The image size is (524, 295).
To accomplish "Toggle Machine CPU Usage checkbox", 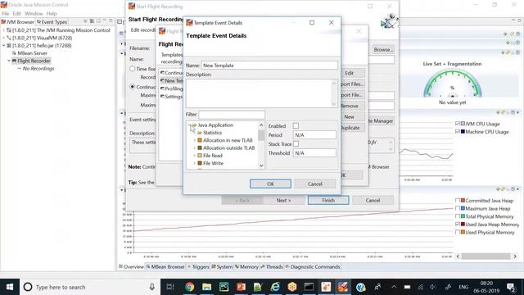I will (x=458, y=132).
